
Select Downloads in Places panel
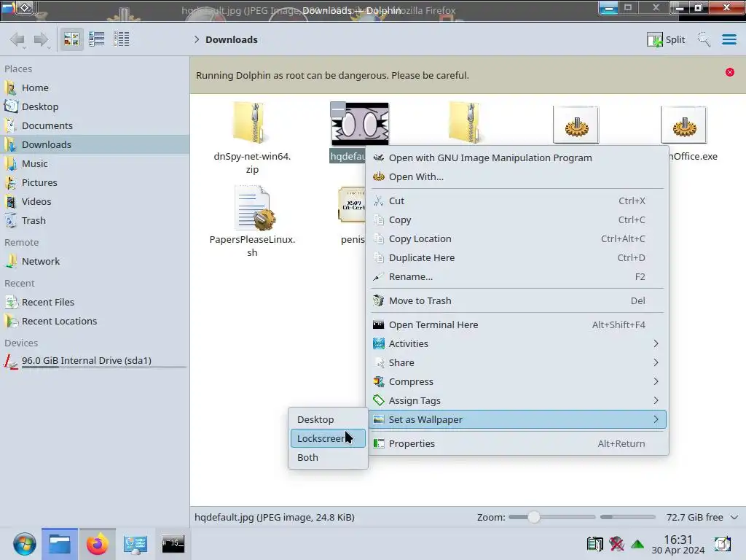coord(95,145)
